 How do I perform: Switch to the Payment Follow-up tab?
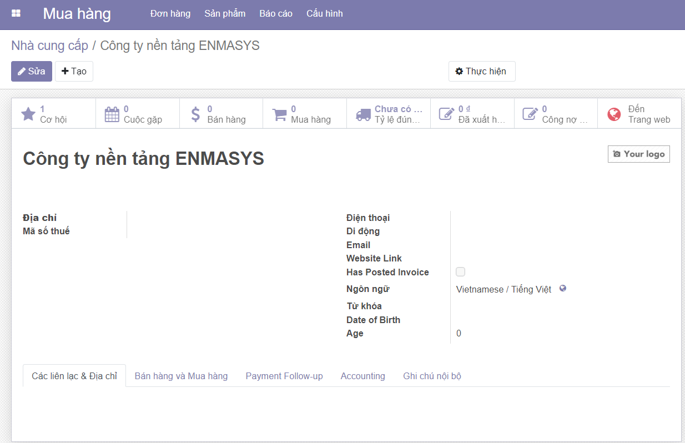(284, 376)
